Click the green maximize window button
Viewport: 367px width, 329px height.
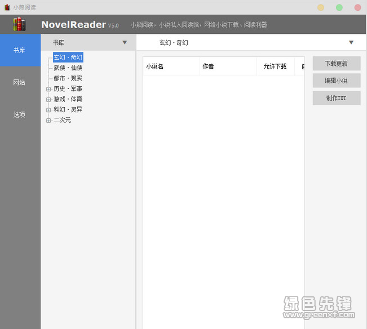339,7
